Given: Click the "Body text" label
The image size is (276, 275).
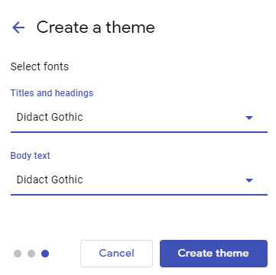Looking at the screenshot, I should point(30,156).
